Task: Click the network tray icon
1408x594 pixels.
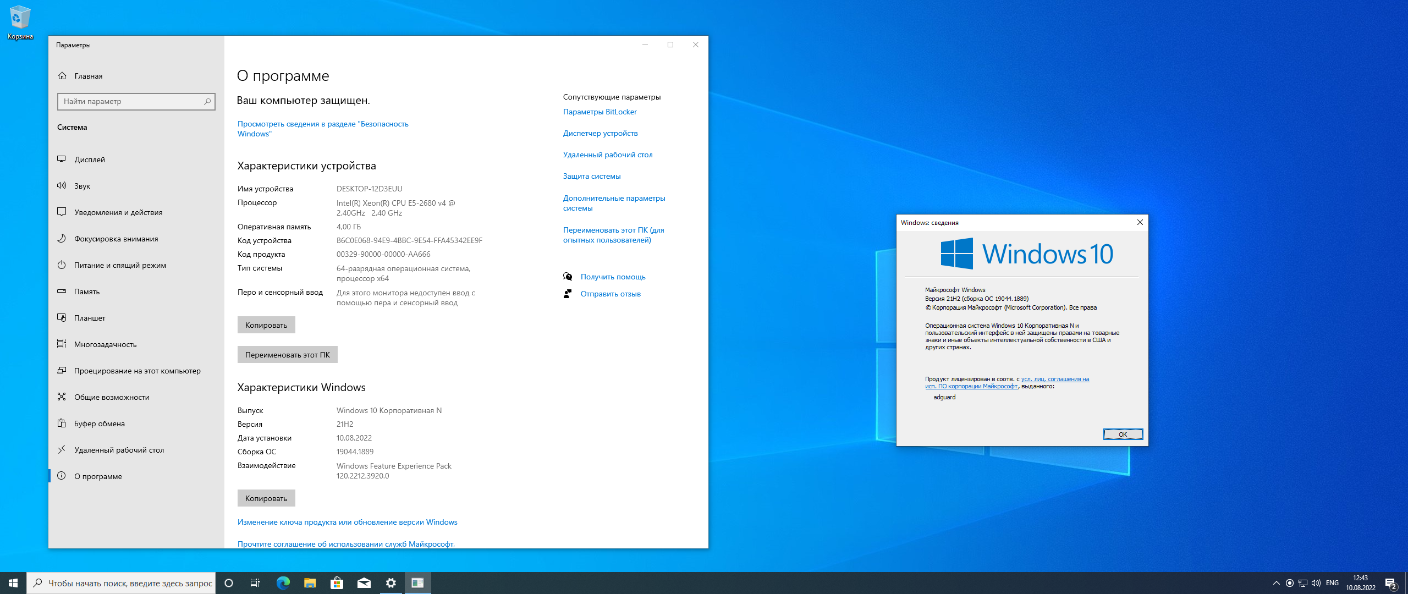Action: [x=1302, y=583]
